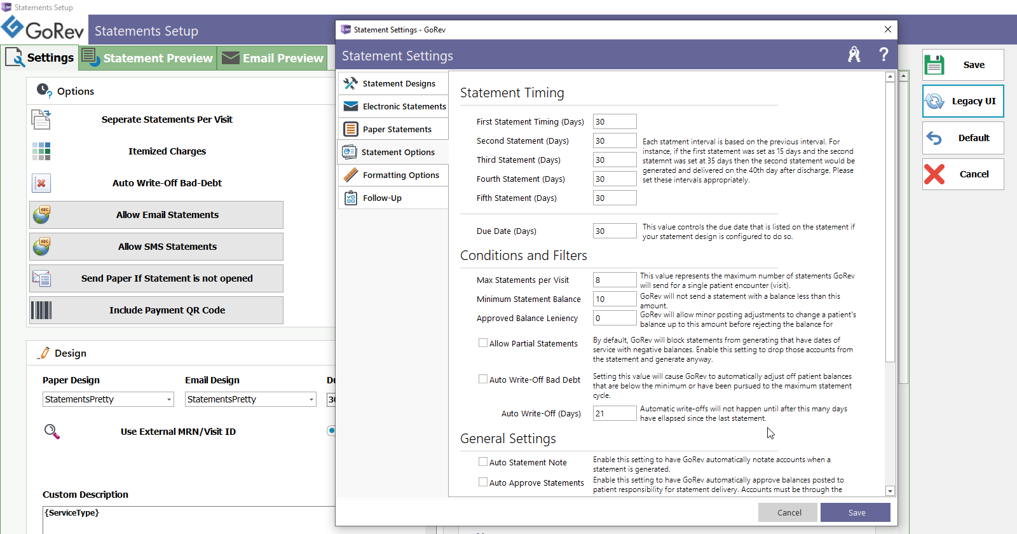1017x534 pixels.
Task: Click Cancel in the Statement Settings dialog
Action: [788, 512]
